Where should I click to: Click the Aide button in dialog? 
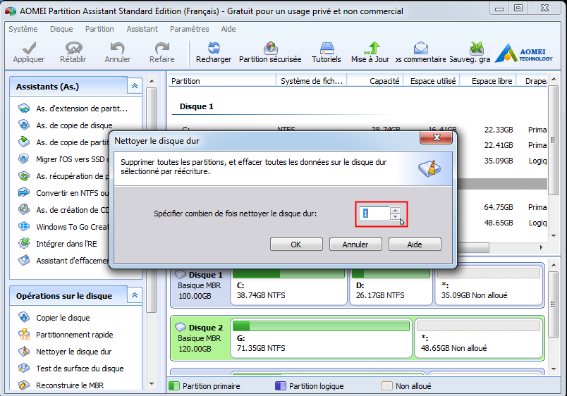point(415,245)
